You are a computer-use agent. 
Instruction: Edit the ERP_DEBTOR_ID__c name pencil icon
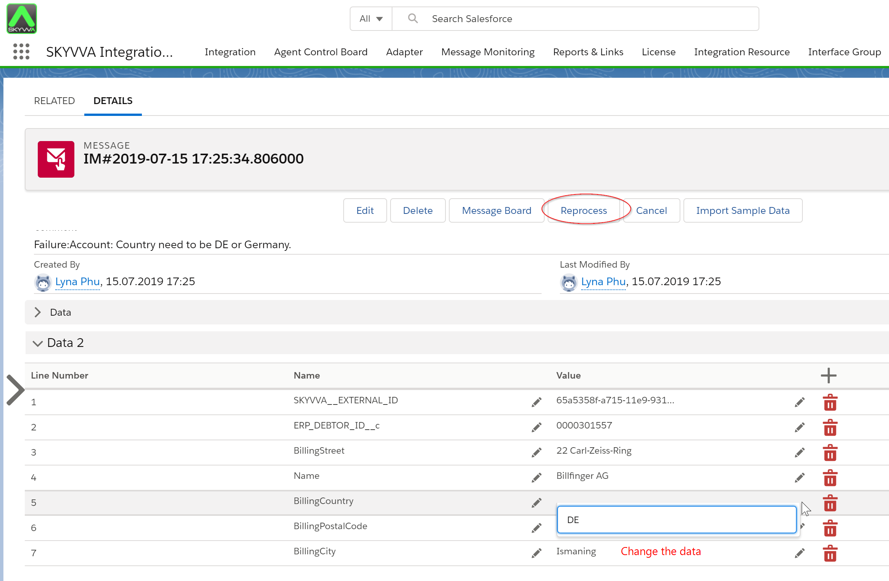[537, 427]
